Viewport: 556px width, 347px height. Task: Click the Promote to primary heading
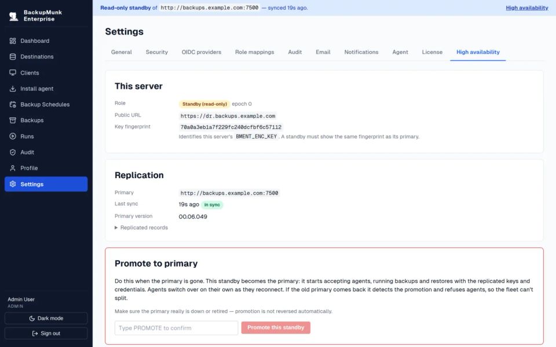click(x=156, y=264)
